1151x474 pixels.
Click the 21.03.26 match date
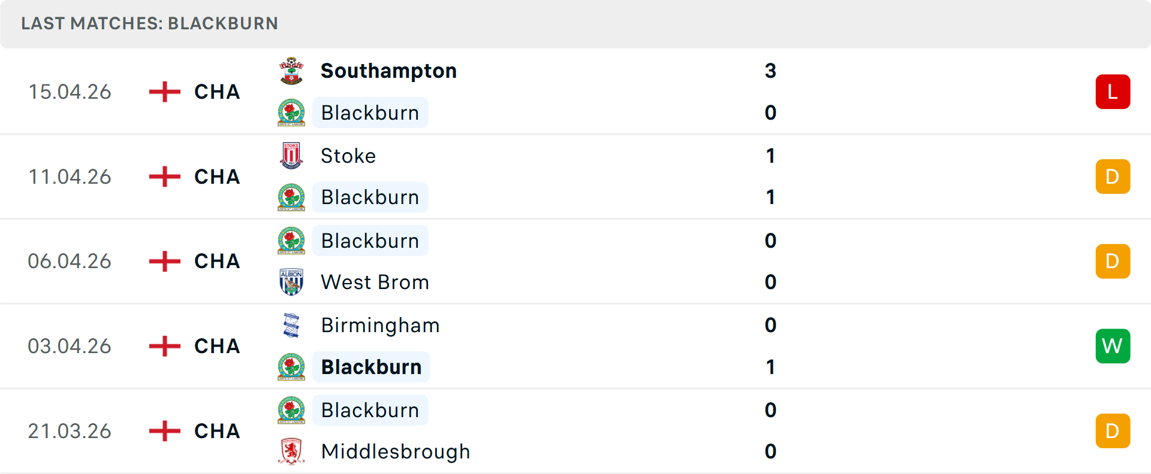point(70,431)
